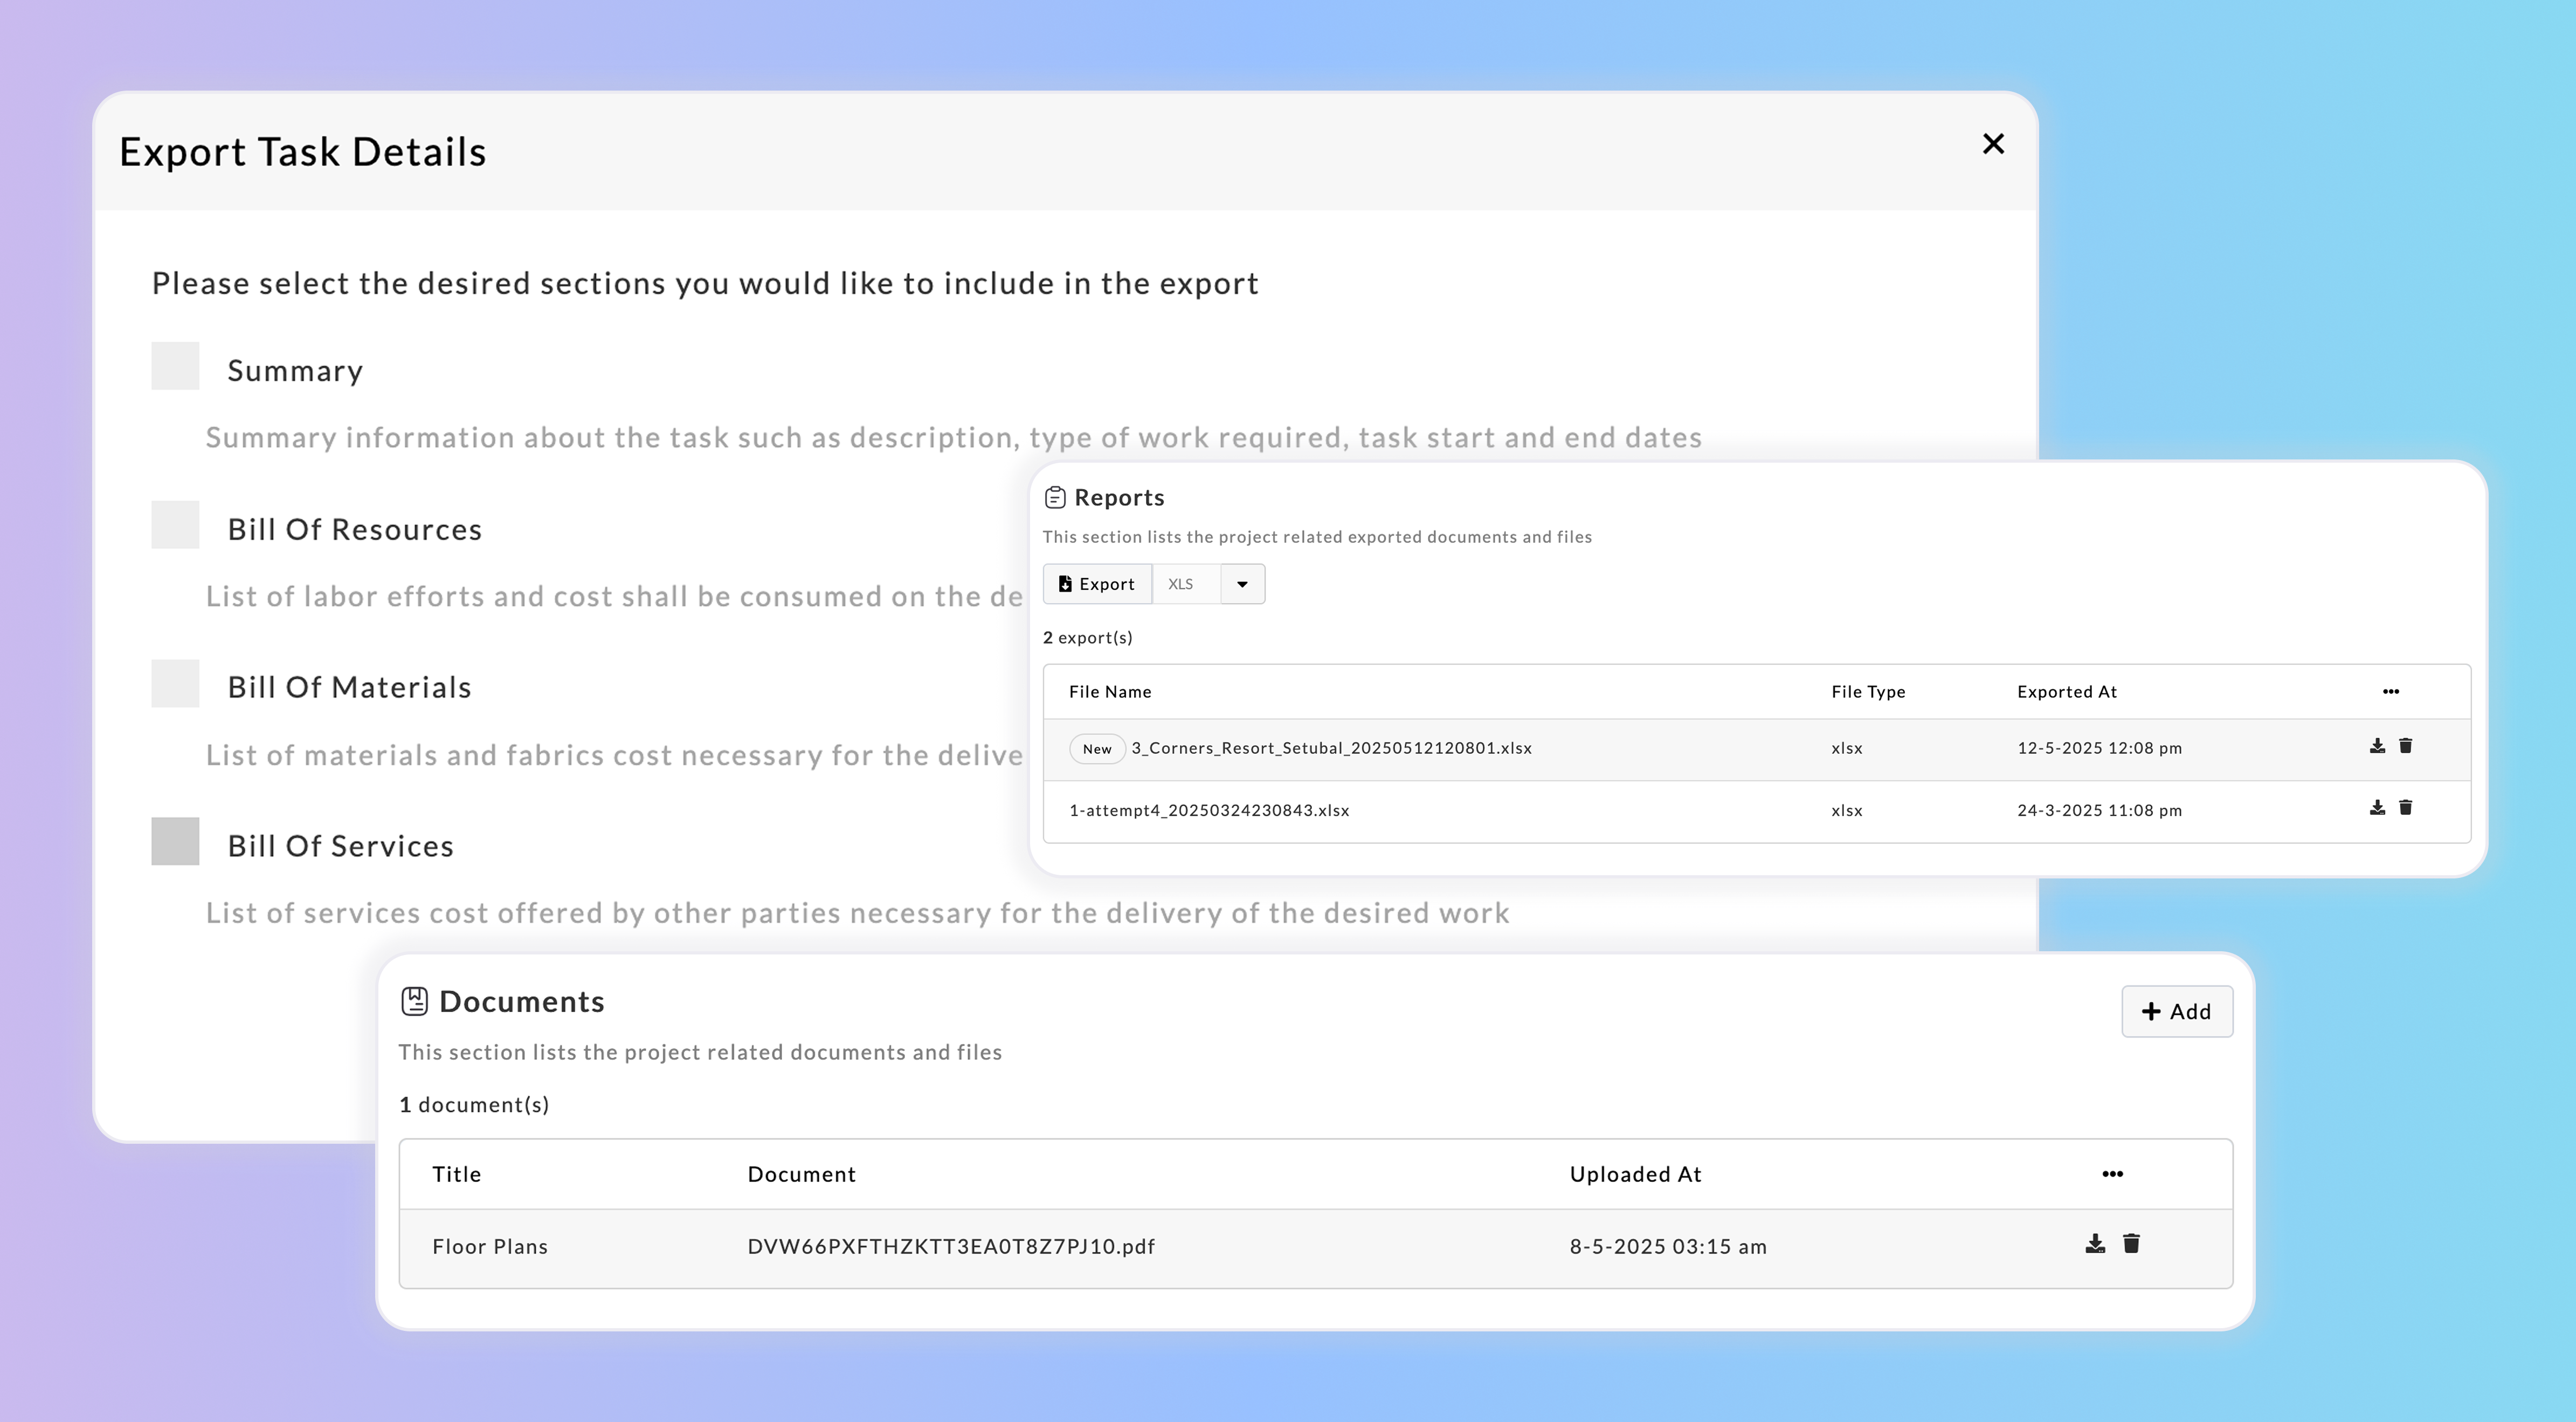This screenshot has width=2576, height=1422.
Task: Enable the Bill Of Resources checkbox
Action: [175, 524]
